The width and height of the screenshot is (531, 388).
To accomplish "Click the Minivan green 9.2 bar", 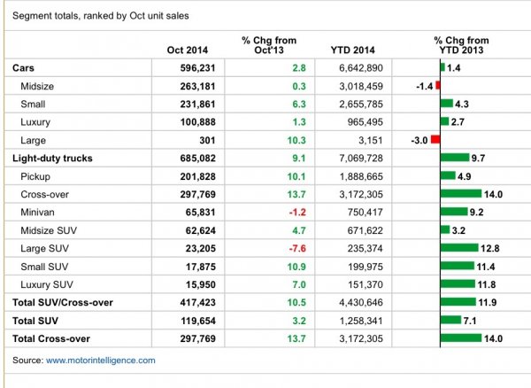I will click(453, 212).
